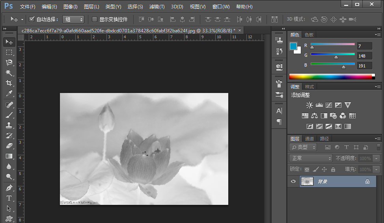
Task: Hide the 背景 layer using eye icon
Action: 293,181
